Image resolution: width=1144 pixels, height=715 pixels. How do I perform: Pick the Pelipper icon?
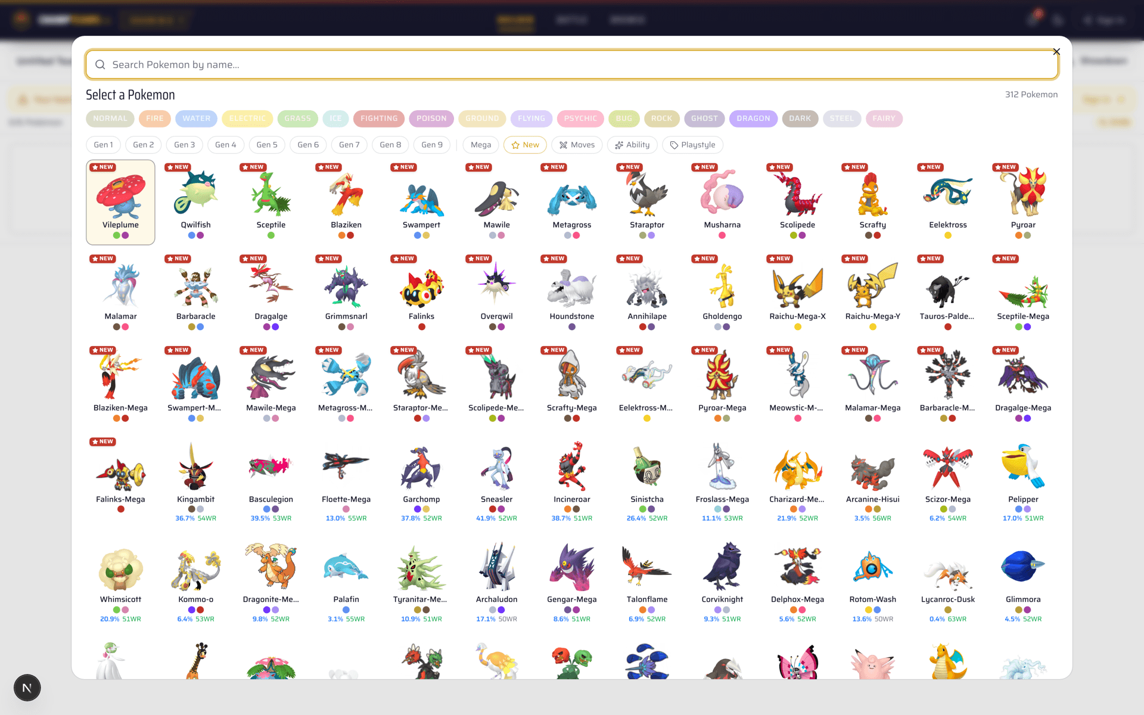1023,468
